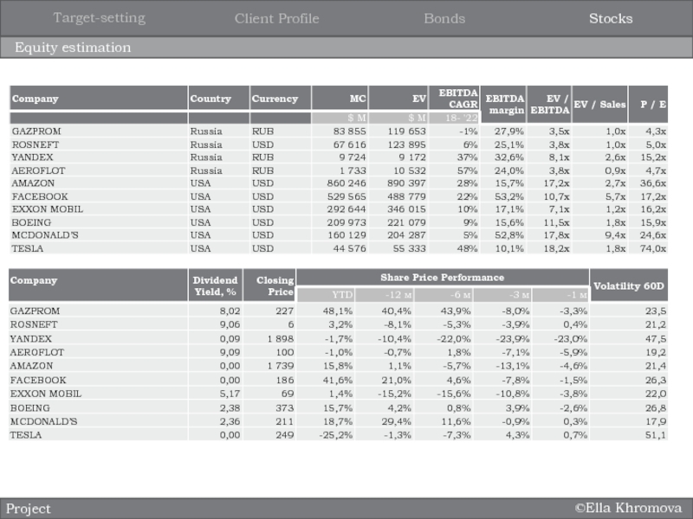Click the EBITDA CAGR column header
This screenshot has height=519, width=693.
(x=458, y=99)
